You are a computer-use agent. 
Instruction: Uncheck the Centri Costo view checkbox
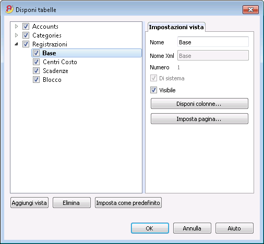tap(36, 62)
